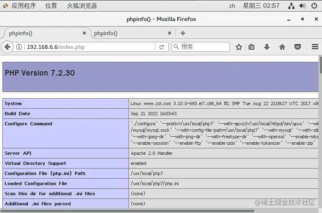The height and width of the screenshot is (213, 322).
Task: Select the Build Date row label
Action: 17,114
